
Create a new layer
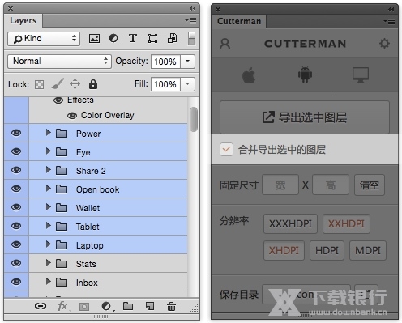pos(150,306)
